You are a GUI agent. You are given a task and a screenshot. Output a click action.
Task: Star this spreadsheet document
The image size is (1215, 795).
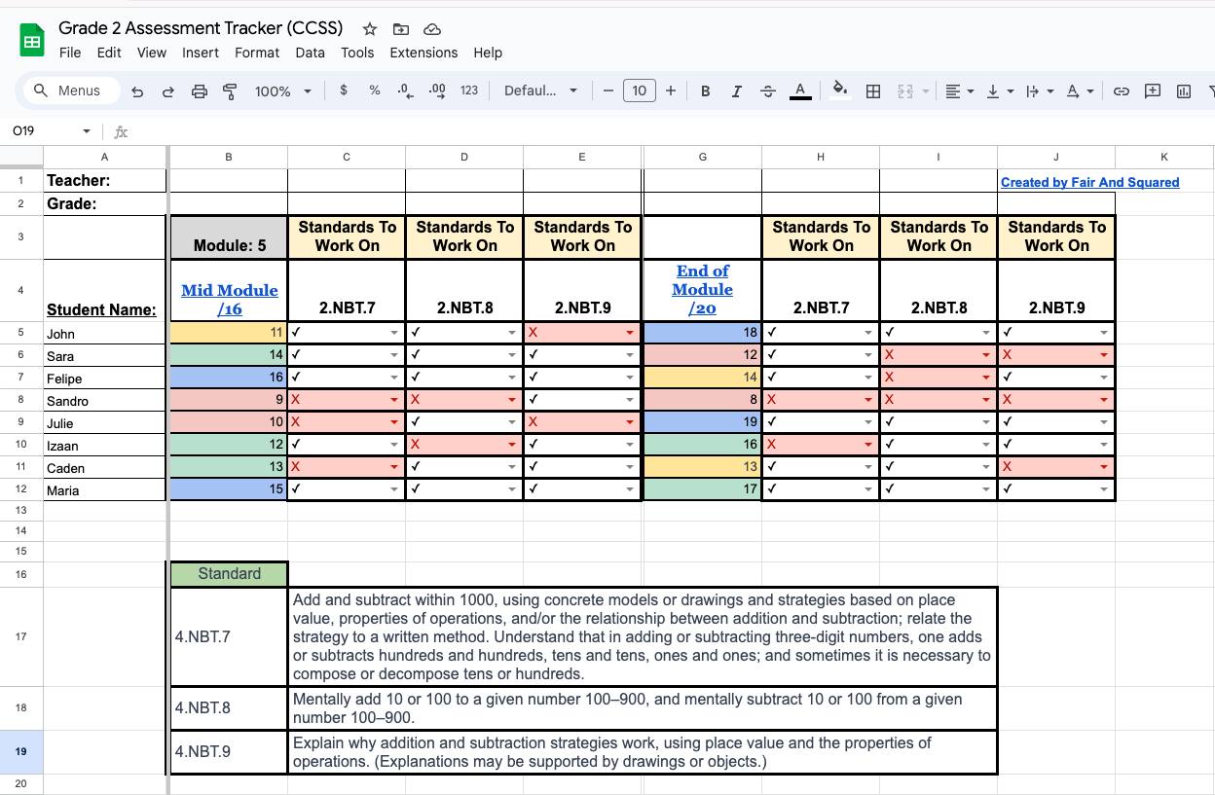click(370, 29)
